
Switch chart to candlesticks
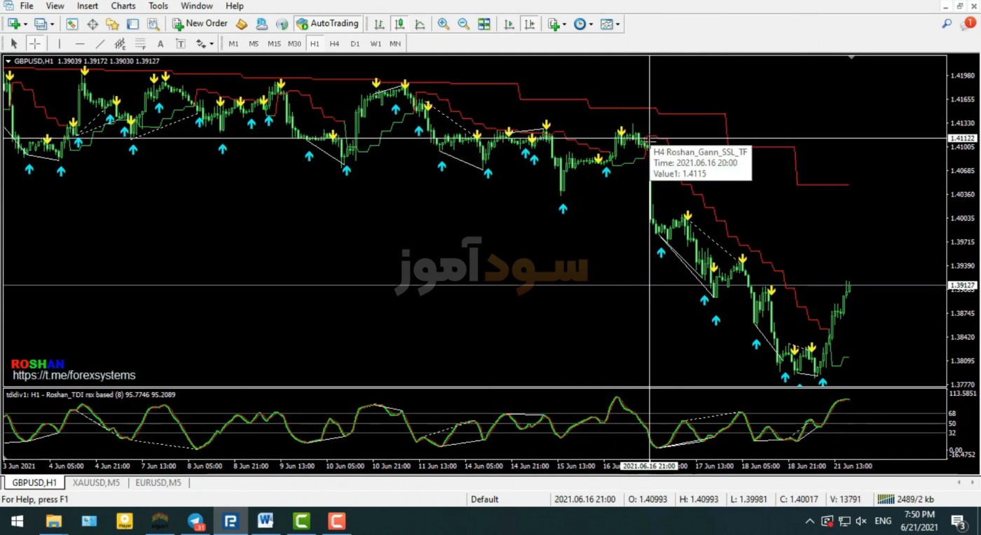click(x=399, y=24)
